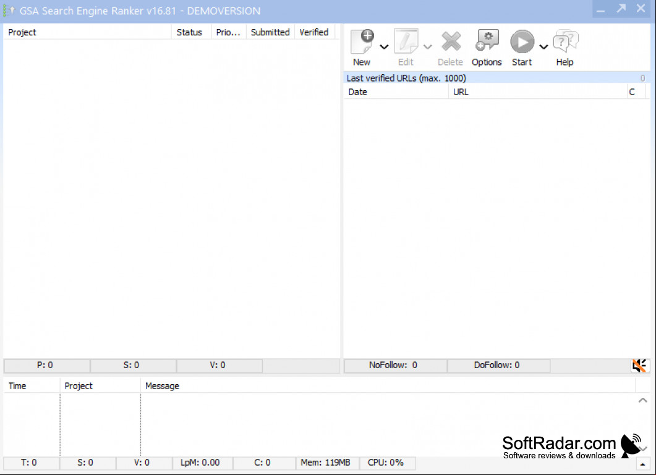
Task: Close the GSA Search Engine Ranker window
Action: point(641,9)
